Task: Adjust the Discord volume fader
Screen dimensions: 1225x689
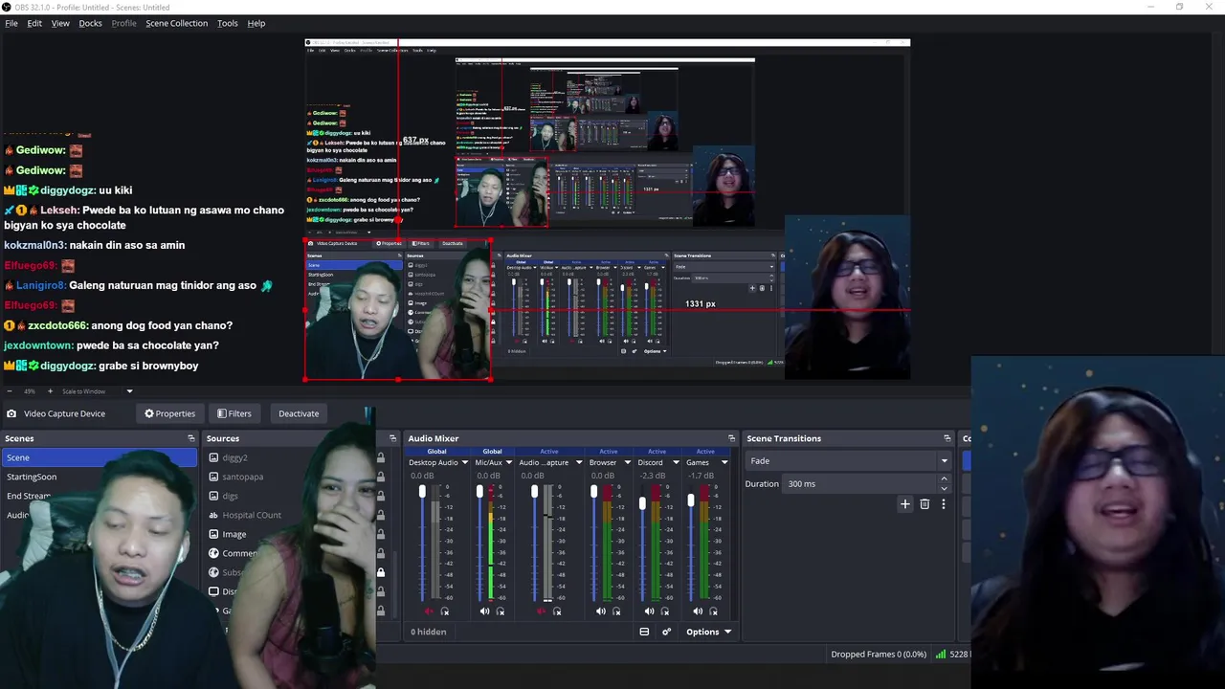Action: coord(642,502)
